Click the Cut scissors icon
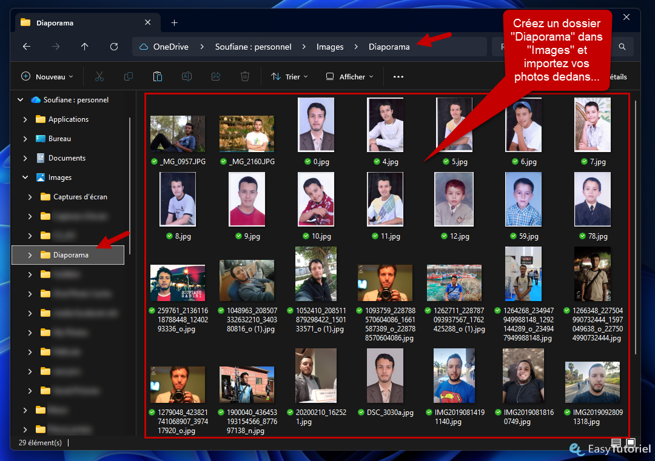This screenshot has height=461, width=655. [x=99, y=76]
